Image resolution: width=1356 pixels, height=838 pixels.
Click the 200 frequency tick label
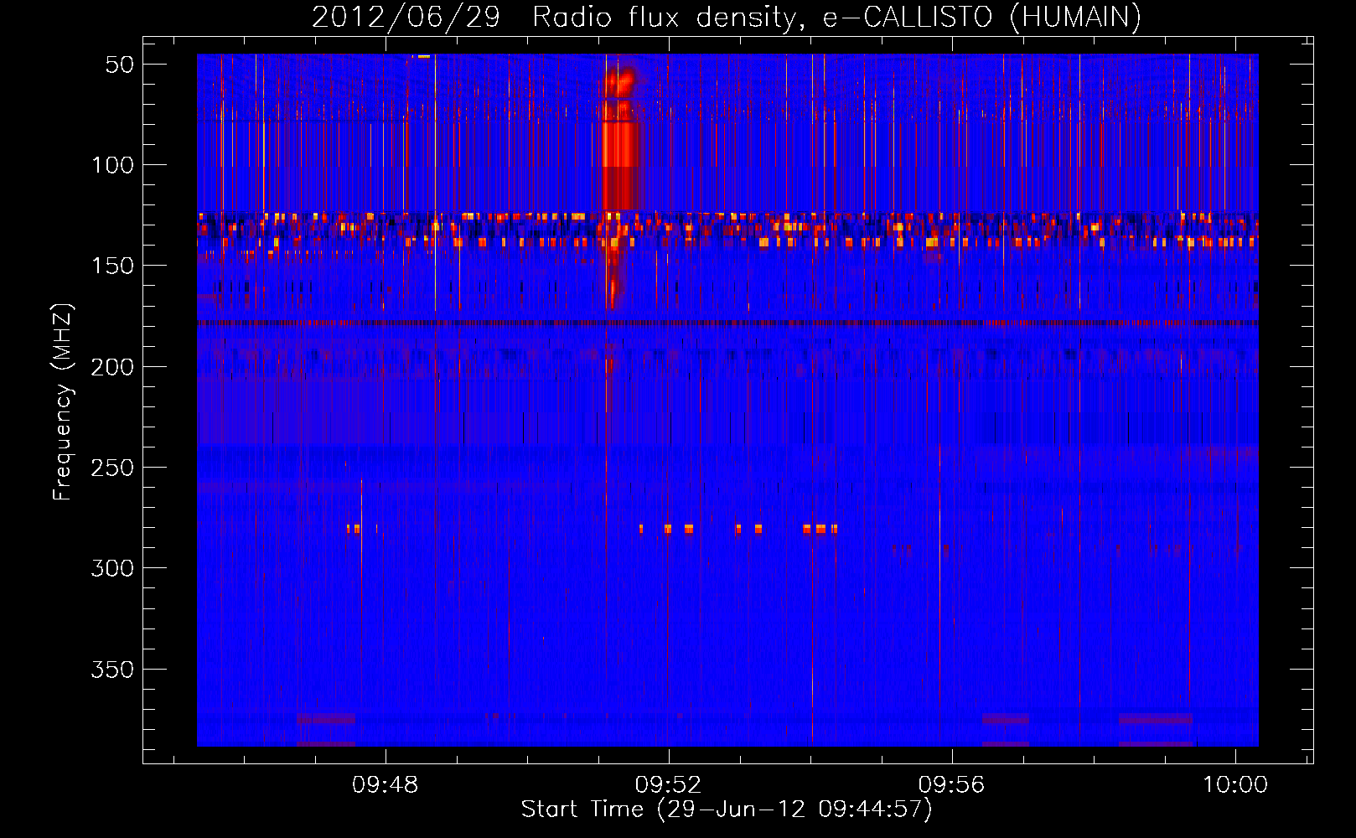113,367
